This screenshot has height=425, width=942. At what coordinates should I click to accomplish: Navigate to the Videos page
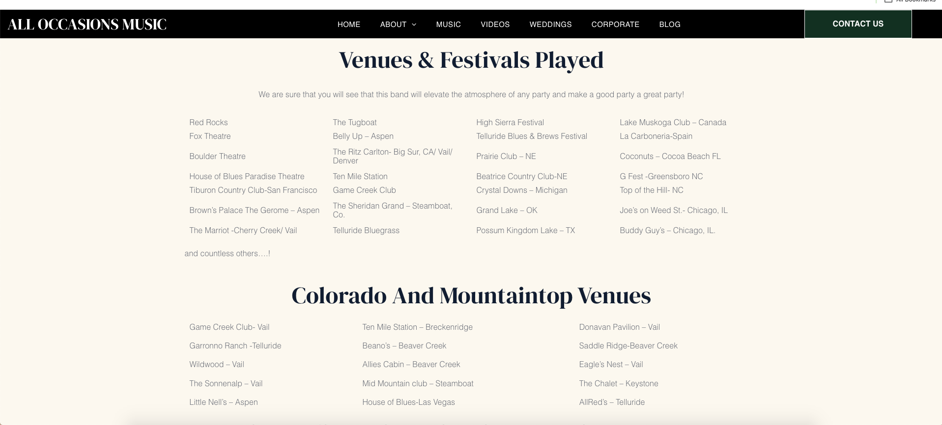495,24
